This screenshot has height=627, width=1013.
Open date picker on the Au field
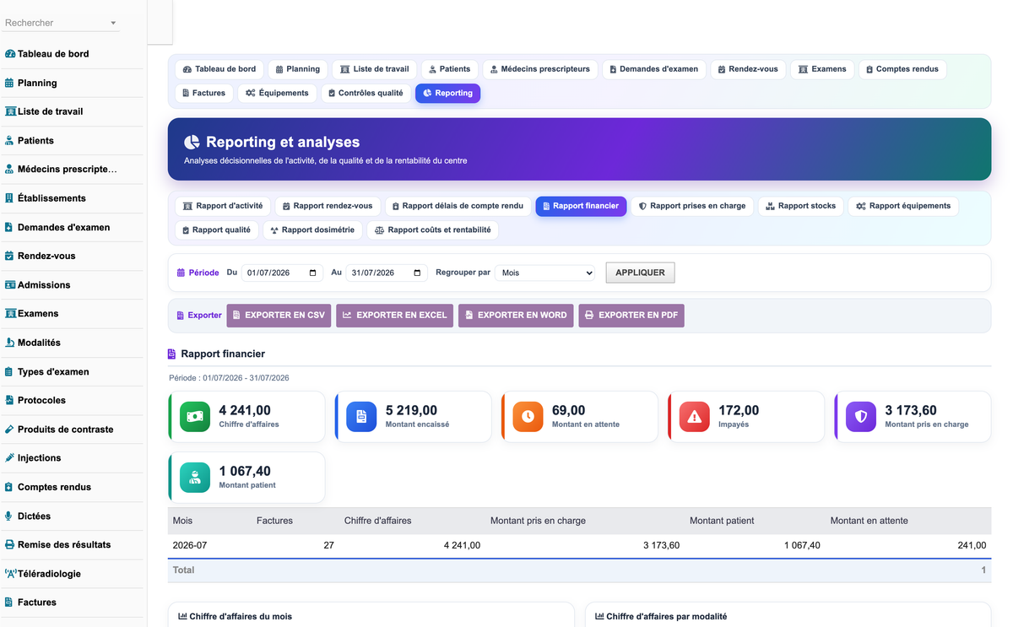click(x=417, y=273)
